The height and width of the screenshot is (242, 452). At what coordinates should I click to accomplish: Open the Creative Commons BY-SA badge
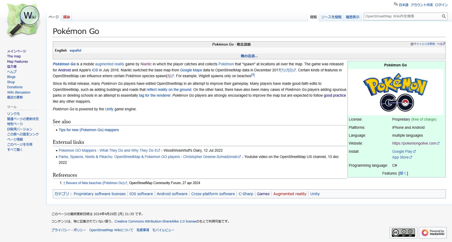click(x=403, y=233)
